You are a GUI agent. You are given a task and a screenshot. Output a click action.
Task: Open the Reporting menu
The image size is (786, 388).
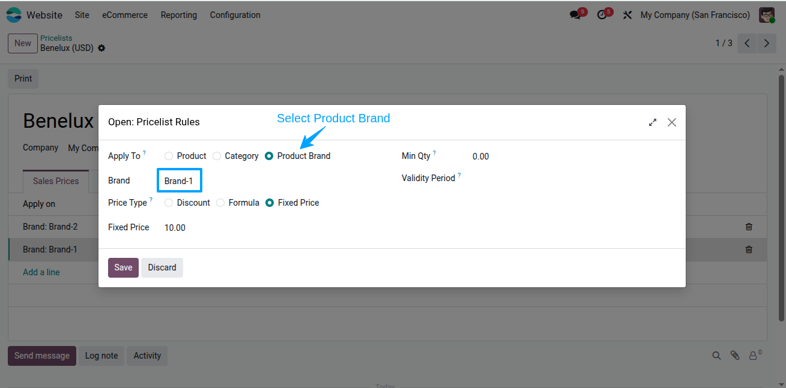coord(179,15)
